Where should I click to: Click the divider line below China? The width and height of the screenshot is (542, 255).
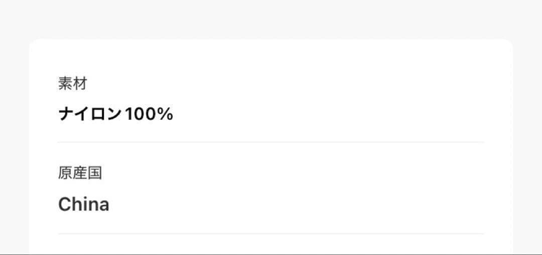coord(271,233)
